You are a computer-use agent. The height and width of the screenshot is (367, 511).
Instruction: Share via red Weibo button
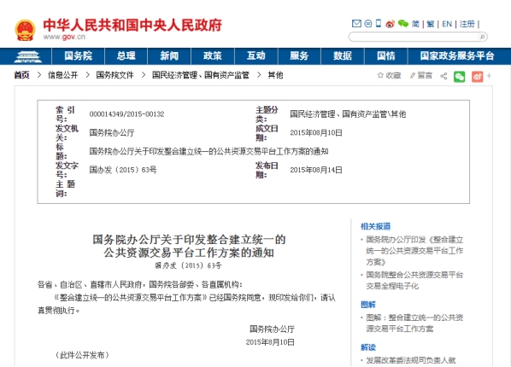coord(477,77)
